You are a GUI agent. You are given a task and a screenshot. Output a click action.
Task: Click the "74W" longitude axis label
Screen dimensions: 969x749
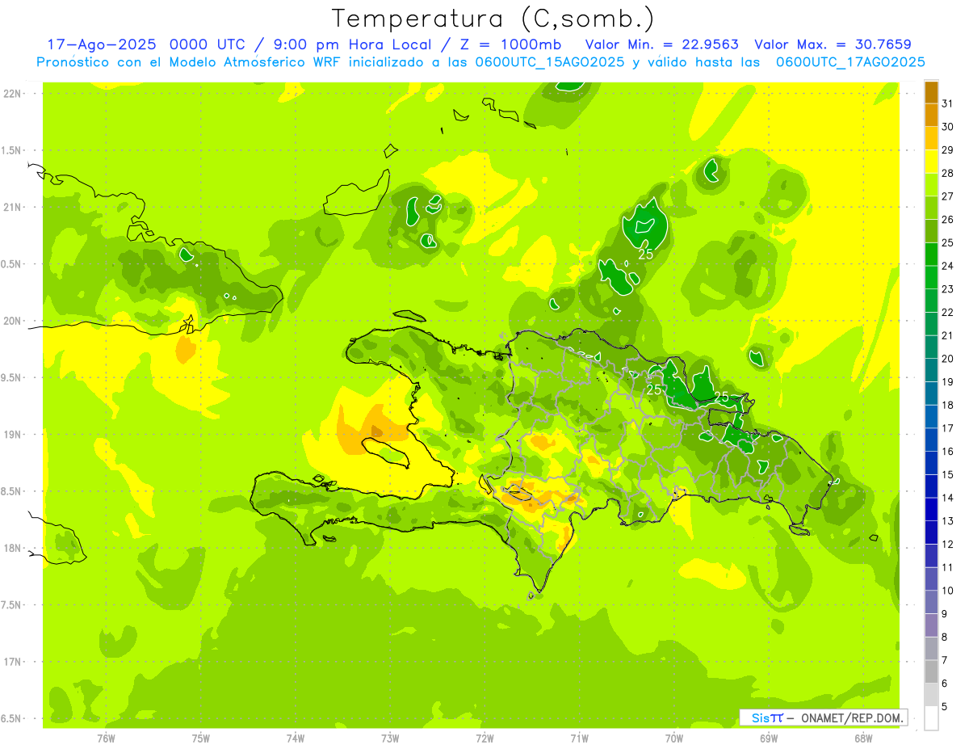coord(295,738)
